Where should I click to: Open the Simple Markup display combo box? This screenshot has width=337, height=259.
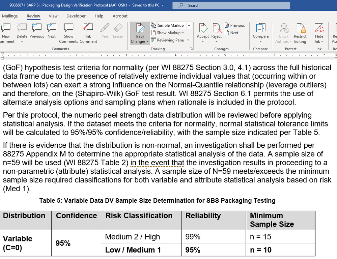click(x=174, y=25)
